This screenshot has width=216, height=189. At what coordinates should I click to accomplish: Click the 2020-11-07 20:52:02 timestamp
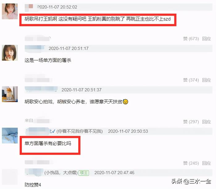pyautogui.click(x=57, y=7)
